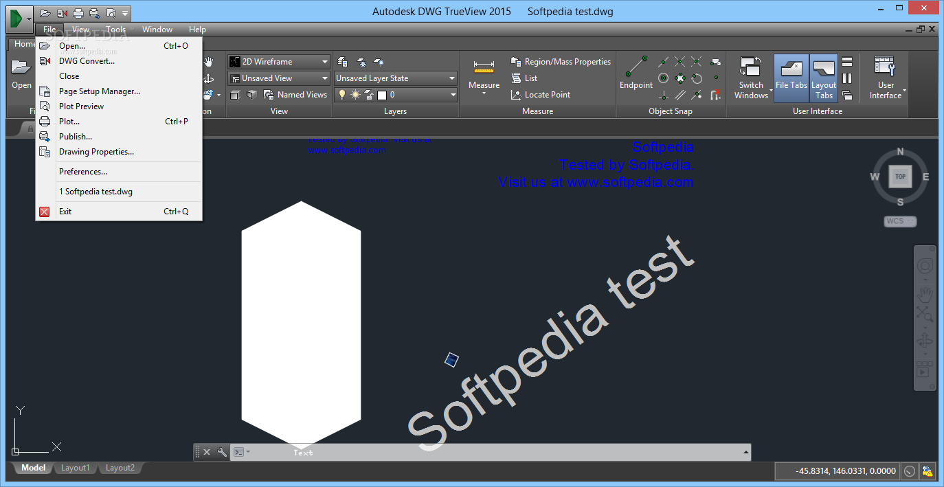Open Unsaved Layer State dropdown
Screen dimensions: 944x487
tap(396, 78)
